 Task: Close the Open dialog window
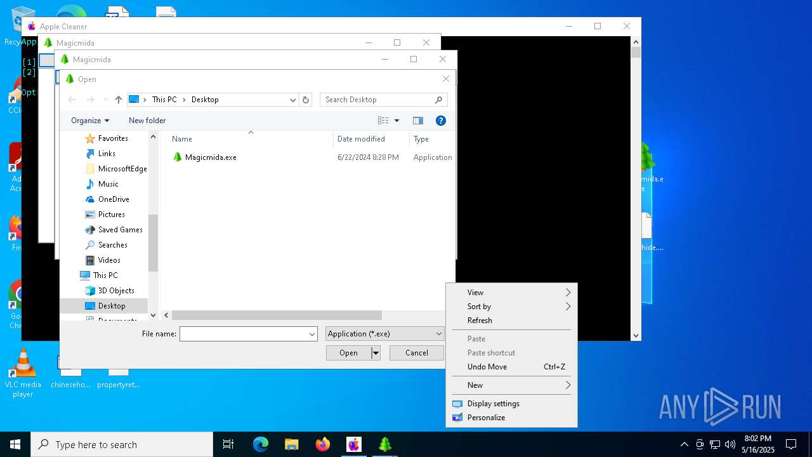pos(446,79)
